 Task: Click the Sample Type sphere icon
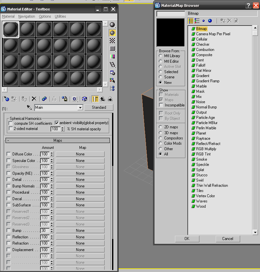tap(112, 25)
